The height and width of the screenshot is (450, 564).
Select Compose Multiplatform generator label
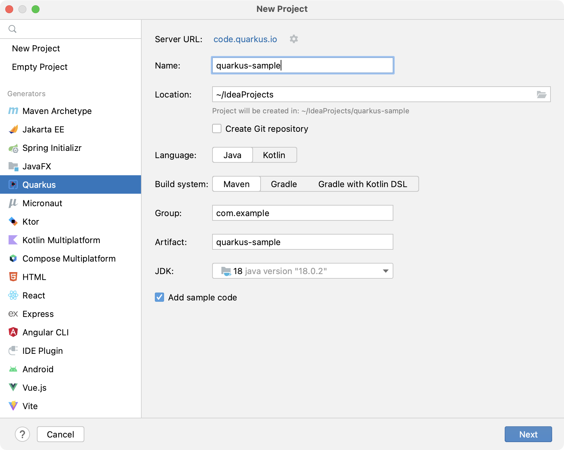(x=69, y=259)
